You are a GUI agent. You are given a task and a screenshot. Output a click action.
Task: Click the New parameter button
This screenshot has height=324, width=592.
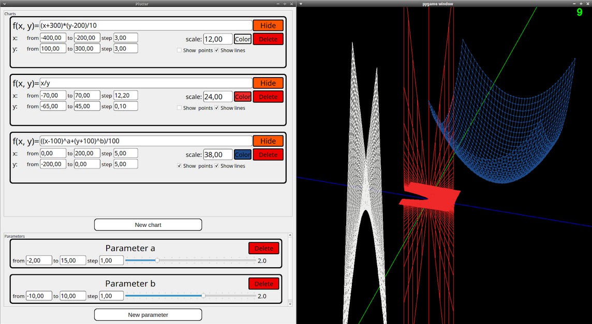pos(148,315)
